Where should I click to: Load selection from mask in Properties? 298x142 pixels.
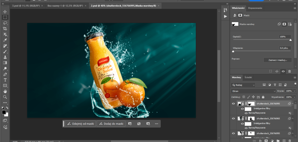pos(271,71)
